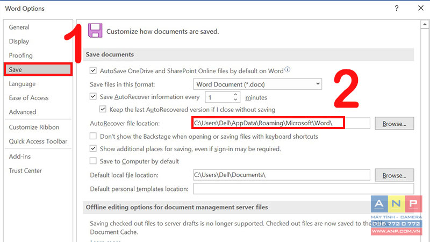Close the Word Options dialog
Viewport: 430px width, 242px height.
click(421, 8)
